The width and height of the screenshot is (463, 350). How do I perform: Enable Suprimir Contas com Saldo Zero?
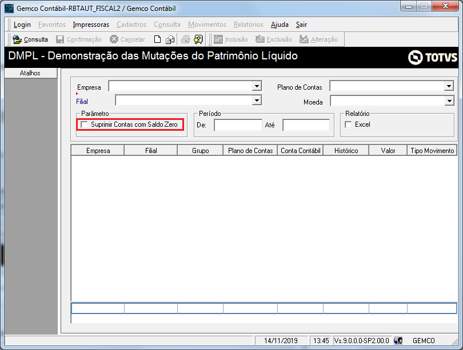pyautogui.click(x=85, y=124)
